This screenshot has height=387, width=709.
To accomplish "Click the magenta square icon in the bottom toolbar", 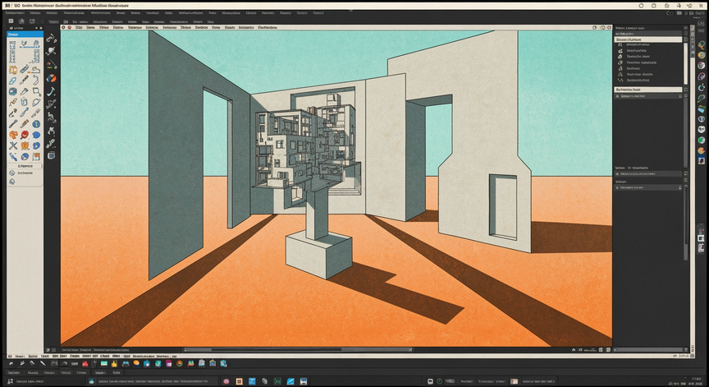I will click(169, 363).
